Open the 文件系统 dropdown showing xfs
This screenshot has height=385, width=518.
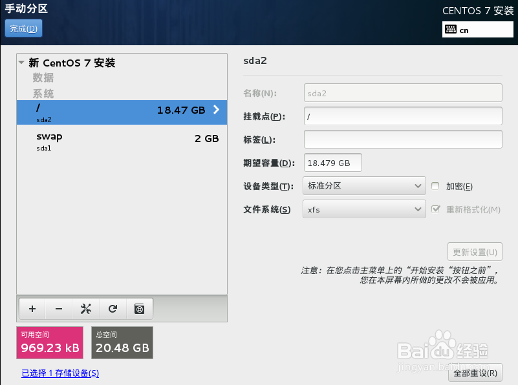coord(364,209)
